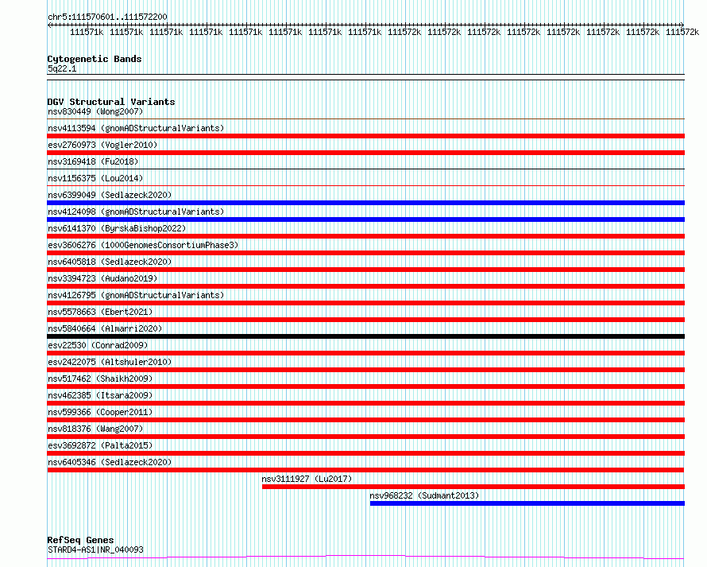Select the Cytogenetic Bands track title

tap(95, 59)
